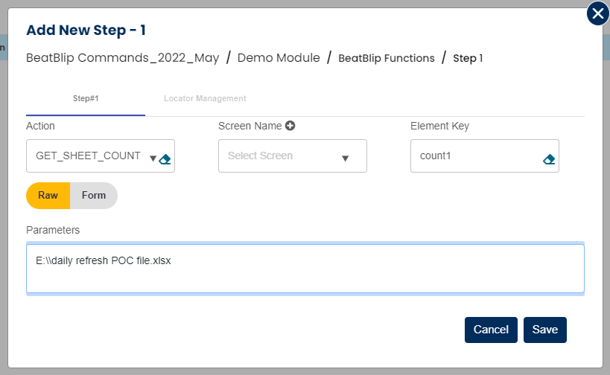Switch to Raw parameters mode
The height and width of the screenshot is (375, 610).
tap(48, 196)
